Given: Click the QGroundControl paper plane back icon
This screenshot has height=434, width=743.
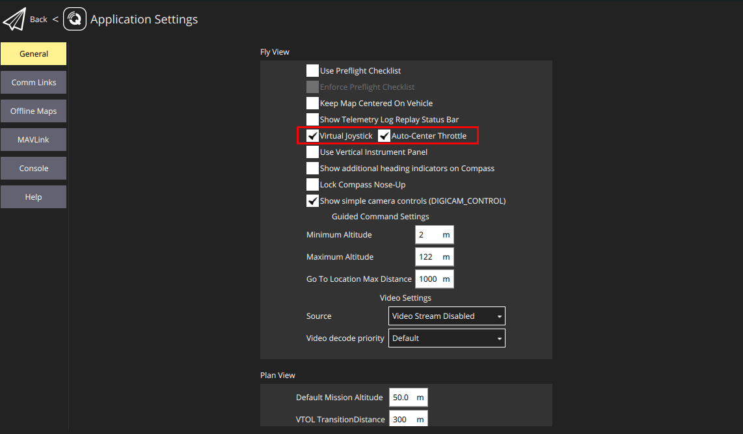Looking at the screenshot, I should 14,18.
